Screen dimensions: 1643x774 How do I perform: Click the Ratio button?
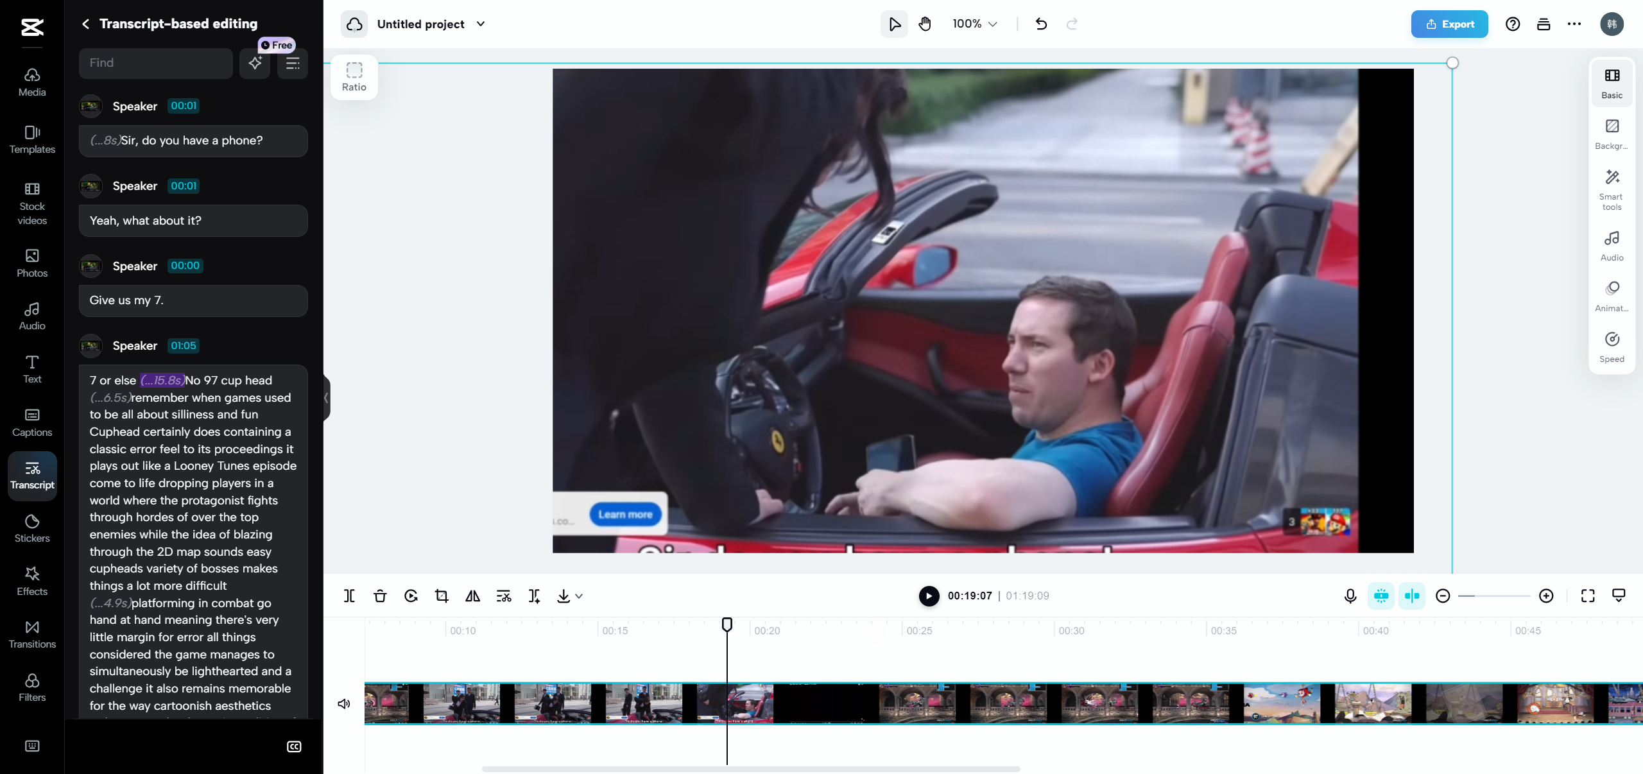[x=354, y=76]
